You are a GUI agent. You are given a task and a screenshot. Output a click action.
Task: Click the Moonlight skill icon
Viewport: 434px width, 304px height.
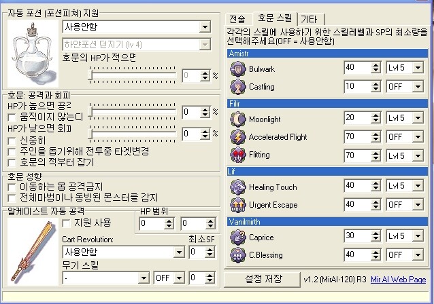[x=238, y=118]
